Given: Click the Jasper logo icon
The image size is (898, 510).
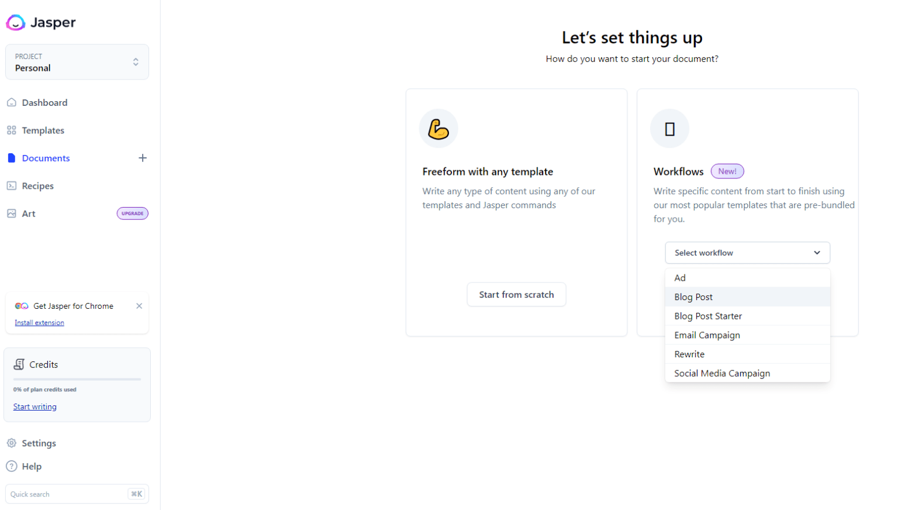Looking at the screenshot, I should point(16,23).
